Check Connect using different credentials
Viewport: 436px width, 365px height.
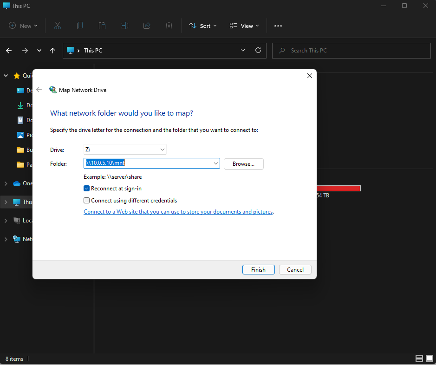click(x=86, y=201)
